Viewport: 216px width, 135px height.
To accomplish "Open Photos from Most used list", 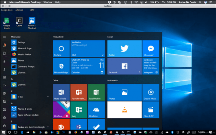I will click(30, 60).
